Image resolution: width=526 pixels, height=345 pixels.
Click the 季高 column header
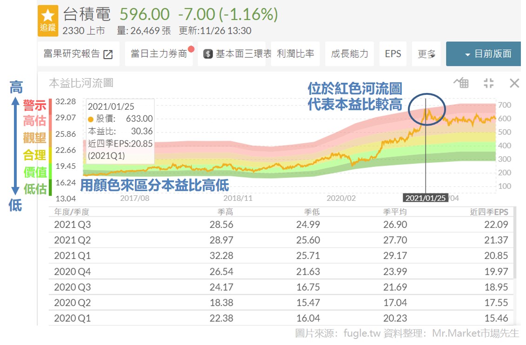click(x=225, y=212)
